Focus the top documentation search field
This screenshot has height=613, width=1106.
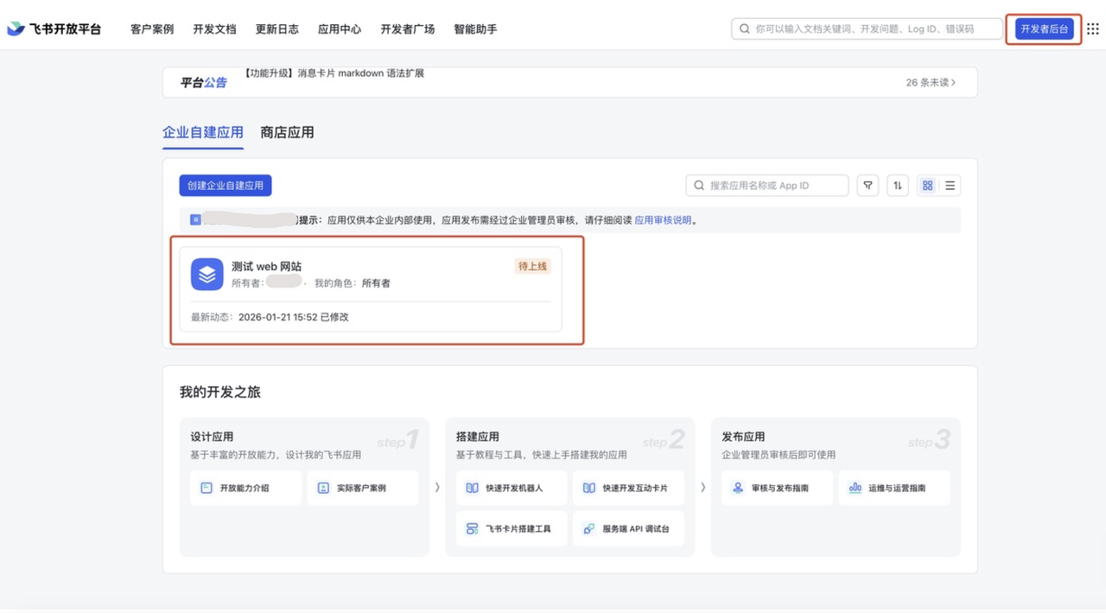pos(867,28)
